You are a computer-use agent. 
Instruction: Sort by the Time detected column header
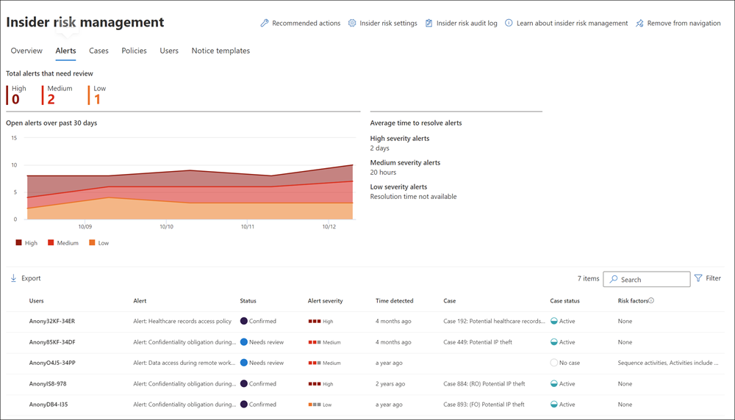(x=394, y=300)
